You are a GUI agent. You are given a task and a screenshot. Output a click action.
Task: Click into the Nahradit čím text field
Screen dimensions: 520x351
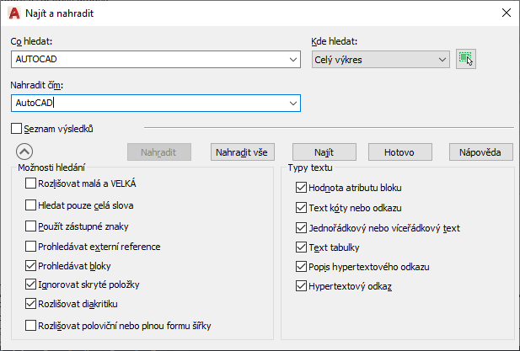tap(152, 103)
